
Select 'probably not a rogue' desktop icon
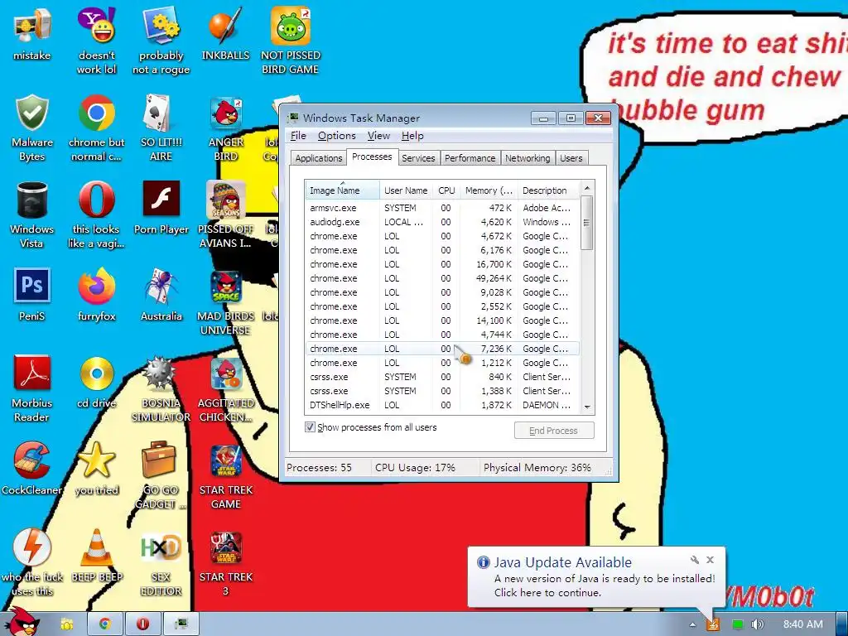pyautogui.click(x=161, y=39)
